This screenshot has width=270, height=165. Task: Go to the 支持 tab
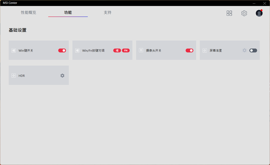(107, 13)
